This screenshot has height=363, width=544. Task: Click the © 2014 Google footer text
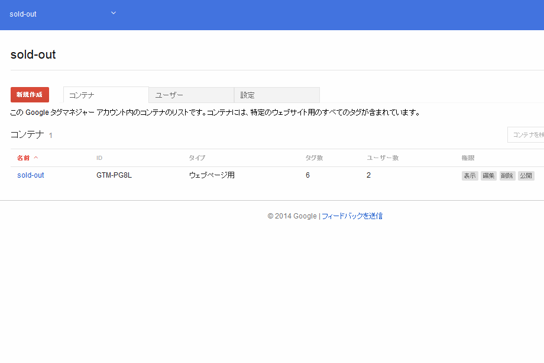pyautogui.click(x=292, y=216)
